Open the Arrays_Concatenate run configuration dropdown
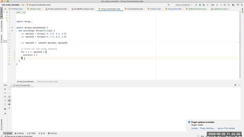 pyautogui.click(x=183, y=5)
